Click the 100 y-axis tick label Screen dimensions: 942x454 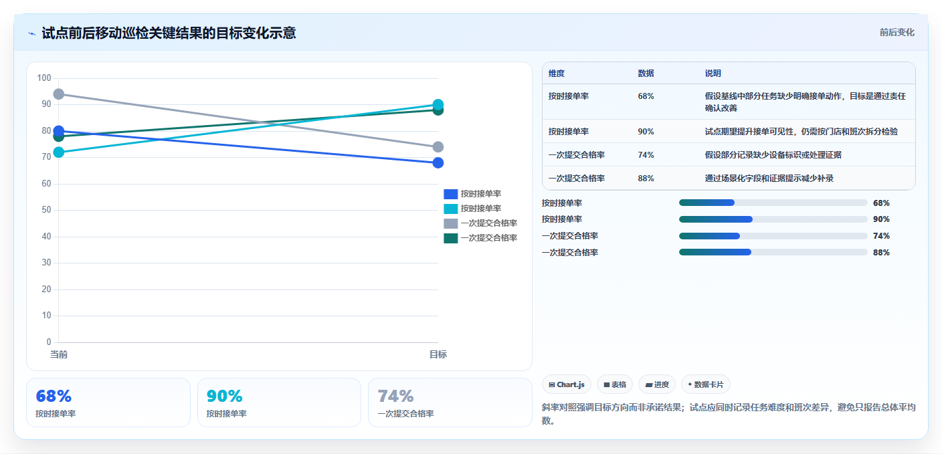44,78
